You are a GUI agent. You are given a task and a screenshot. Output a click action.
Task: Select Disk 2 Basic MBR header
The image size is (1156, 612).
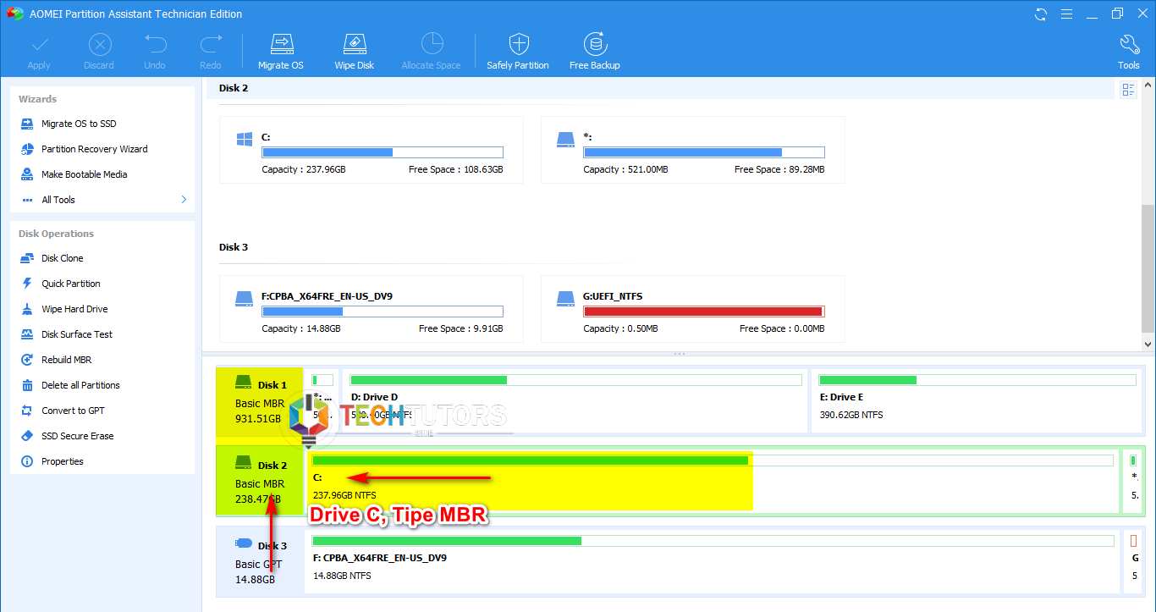(260, 482)
